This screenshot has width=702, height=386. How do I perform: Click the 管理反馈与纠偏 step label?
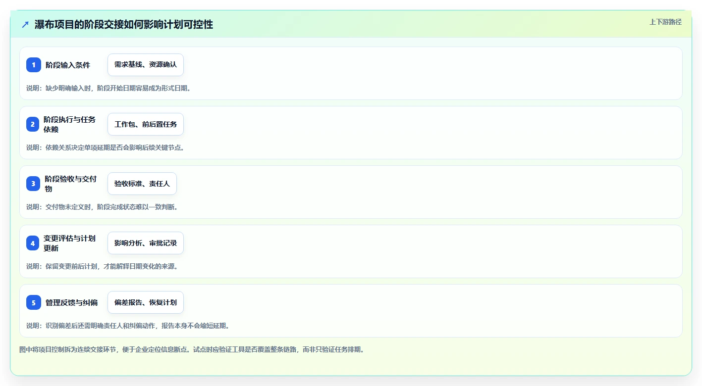[x=71, y=302]
